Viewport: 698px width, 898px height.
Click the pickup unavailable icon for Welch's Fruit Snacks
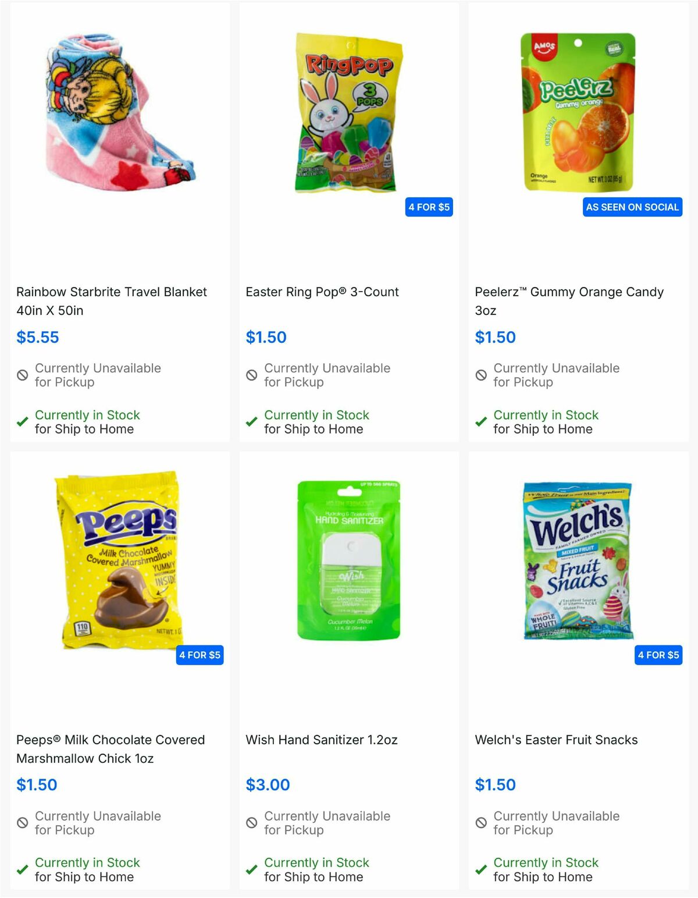pyautogui.click(x=480, y=824)
